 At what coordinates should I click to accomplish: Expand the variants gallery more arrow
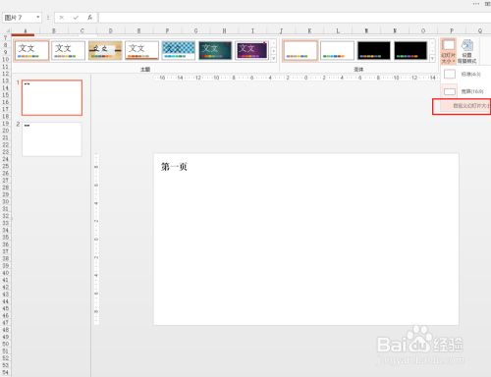click(x=432, y=59)
